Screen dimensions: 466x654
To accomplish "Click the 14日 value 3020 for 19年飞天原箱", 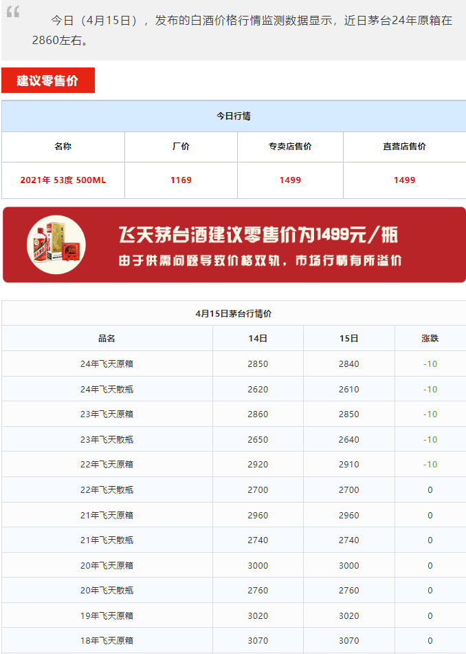I will (x=258, y=615).
